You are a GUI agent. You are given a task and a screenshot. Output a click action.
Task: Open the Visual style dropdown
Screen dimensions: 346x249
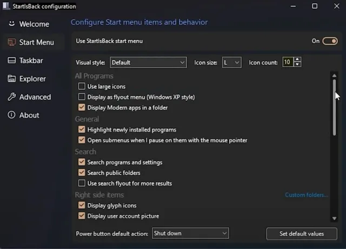[x=148, y=63]
